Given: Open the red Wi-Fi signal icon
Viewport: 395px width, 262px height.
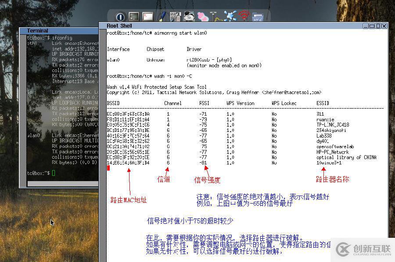Looking at the screenshot, I should click(244, 17).
